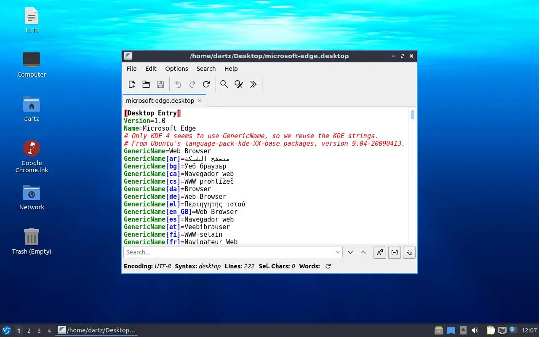
Task: Click the Jump-to double chevron icon
Action: click(253, 84)
